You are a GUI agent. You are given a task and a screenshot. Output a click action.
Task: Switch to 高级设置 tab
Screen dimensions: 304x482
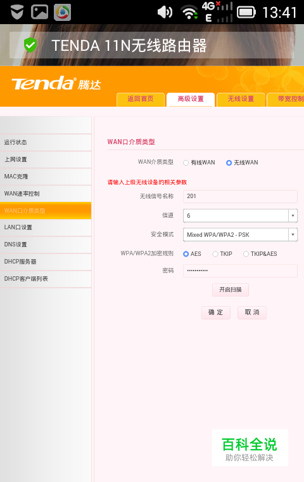(191, 99)
